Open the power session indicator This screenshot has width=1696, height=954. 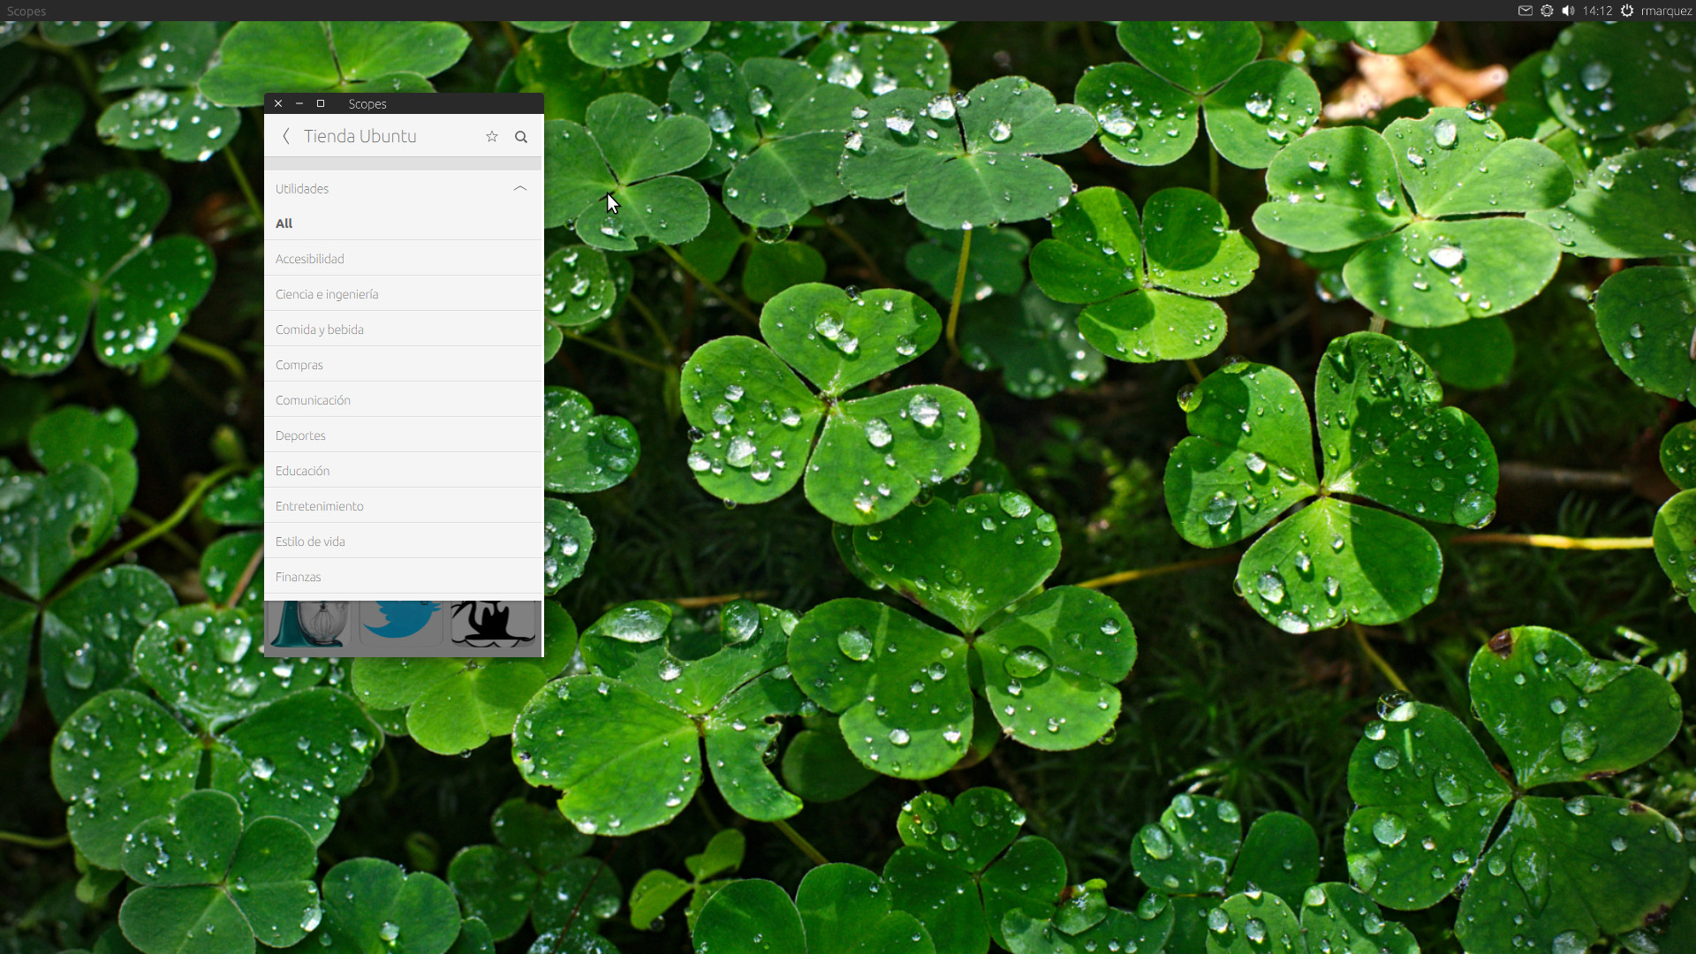(x=1627, y=11)
